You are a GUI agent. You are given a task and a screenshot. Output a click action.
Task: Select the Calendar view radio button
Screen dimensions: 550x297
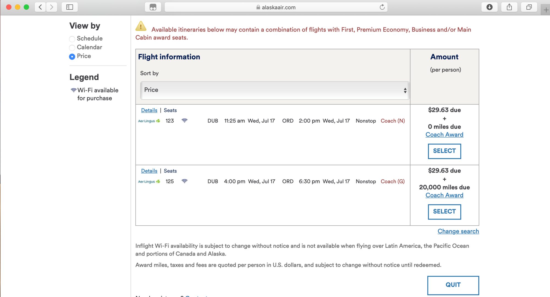[72, 48]
